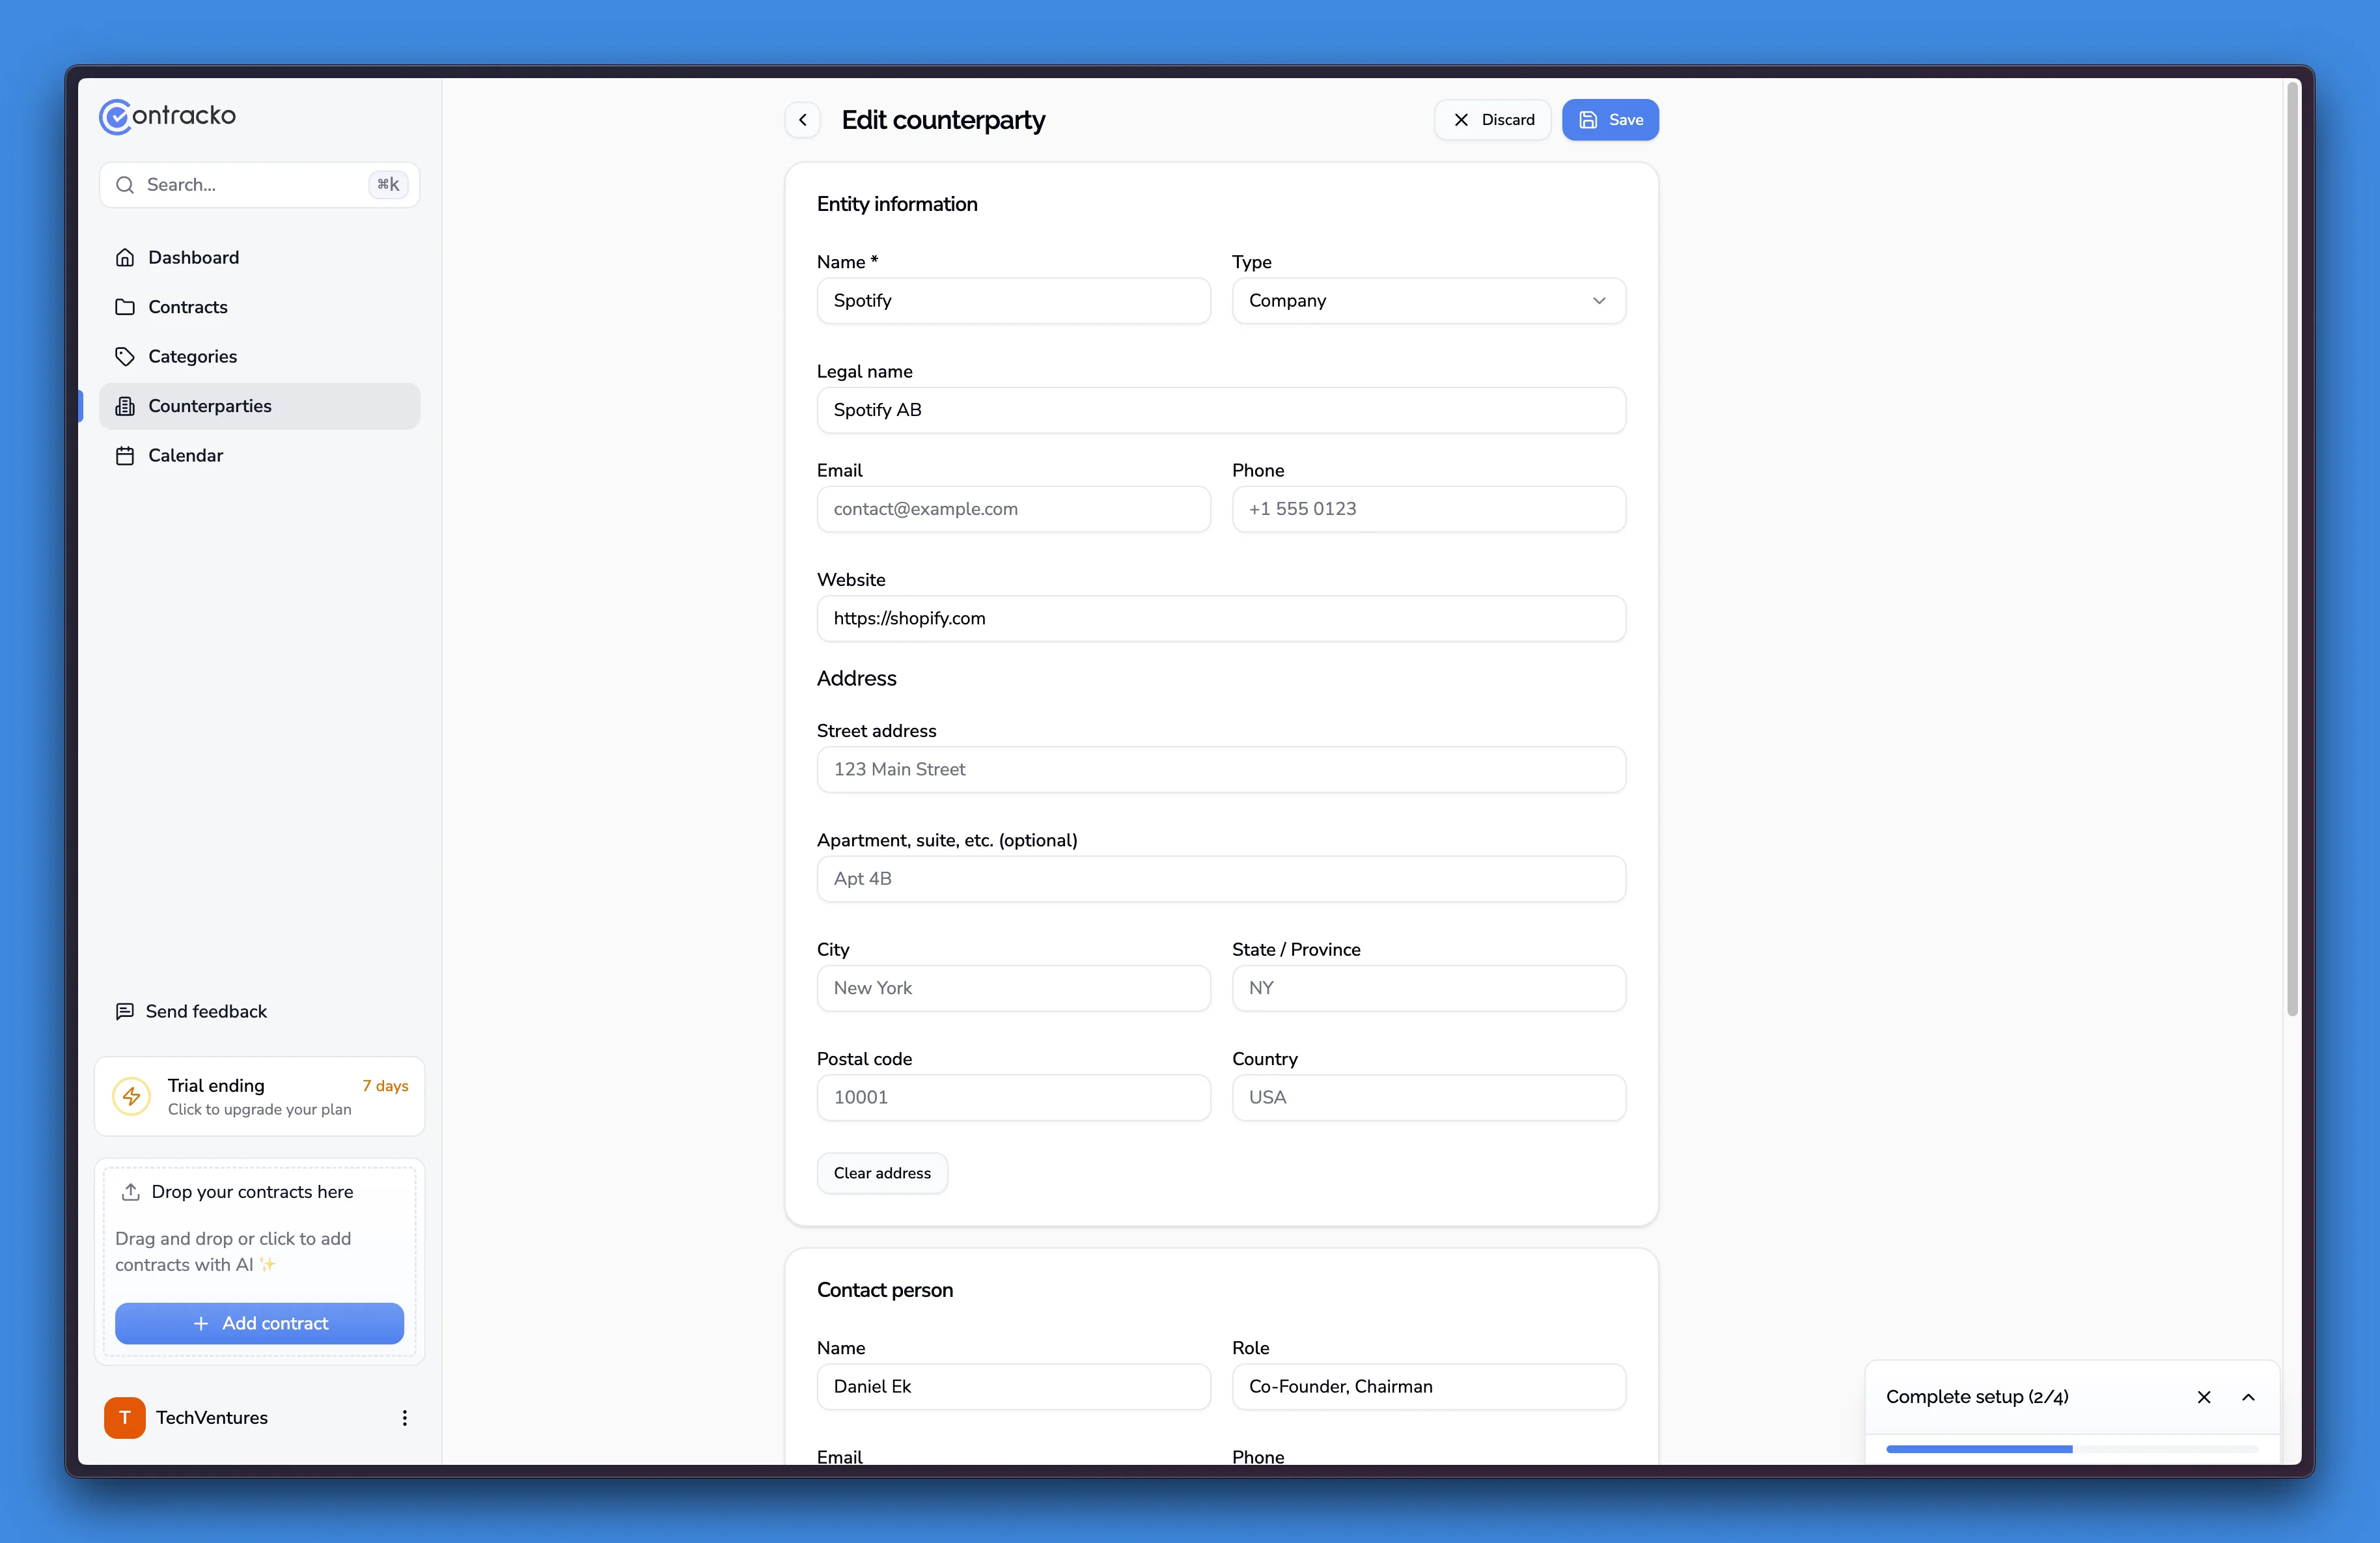
Task: Dismiss the Complete setup popup
Action: tap(2204, 1397)
